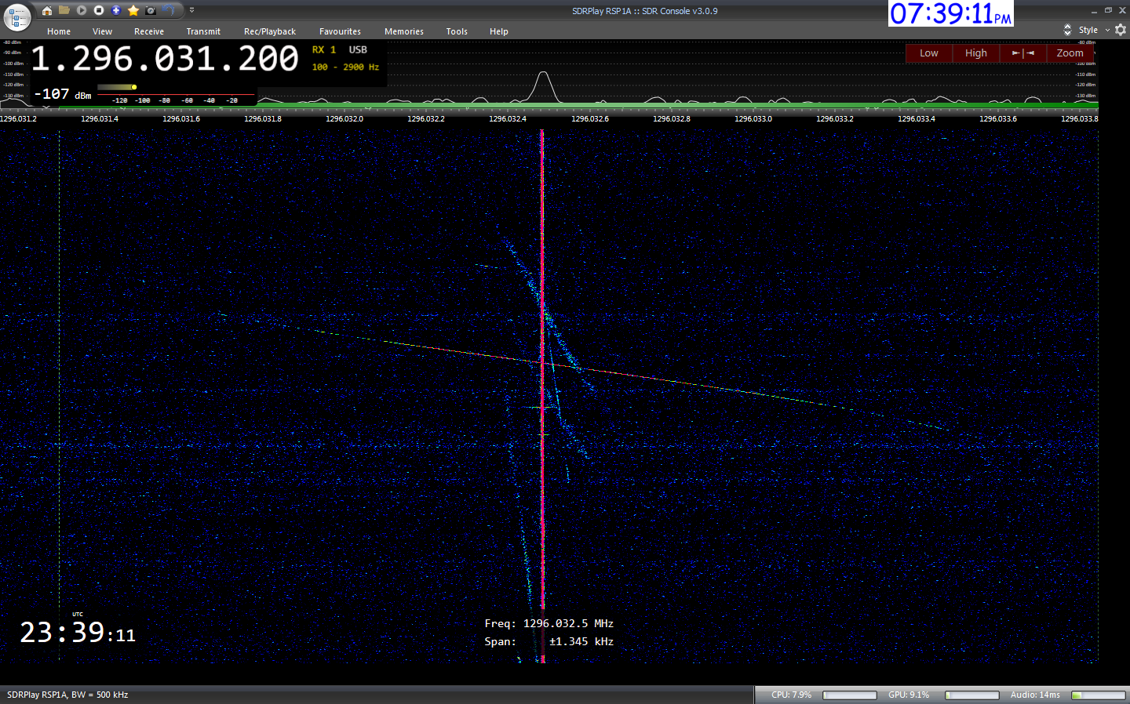Restore down the SDR Console window
This screenshot has height=704, width=1130.
[x=1108, y=10]
